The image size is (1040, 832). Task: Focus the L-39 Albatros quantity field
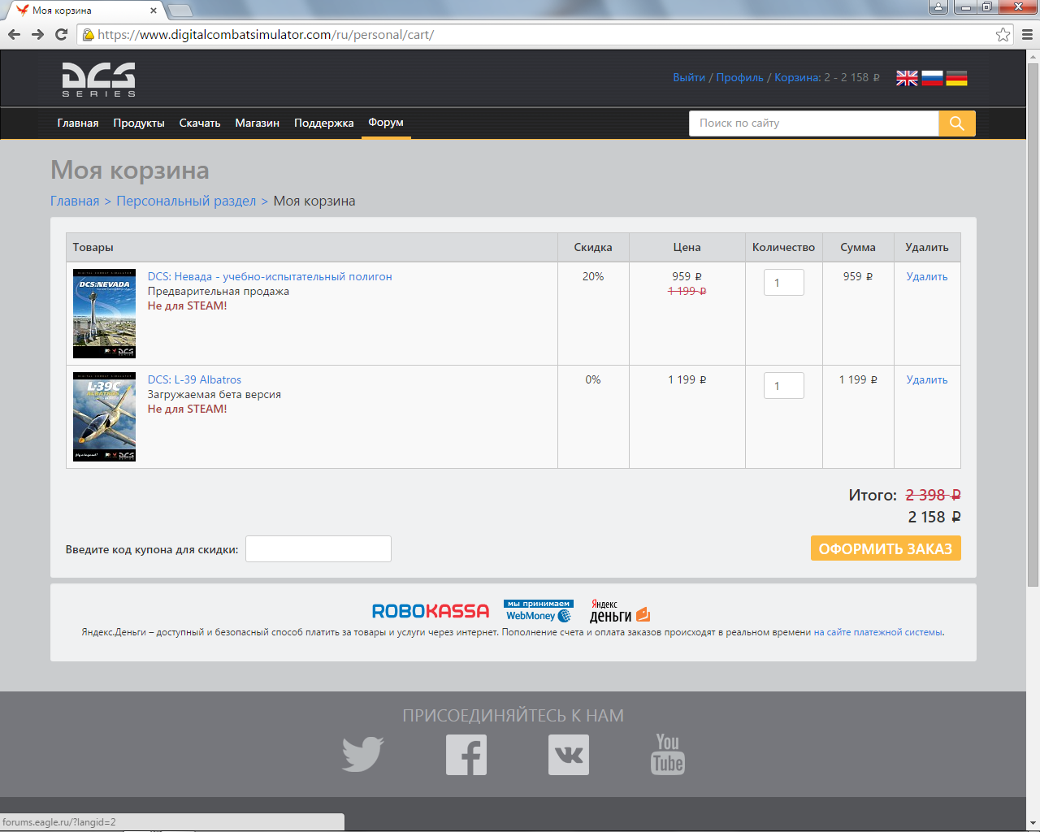pos(784,385)
